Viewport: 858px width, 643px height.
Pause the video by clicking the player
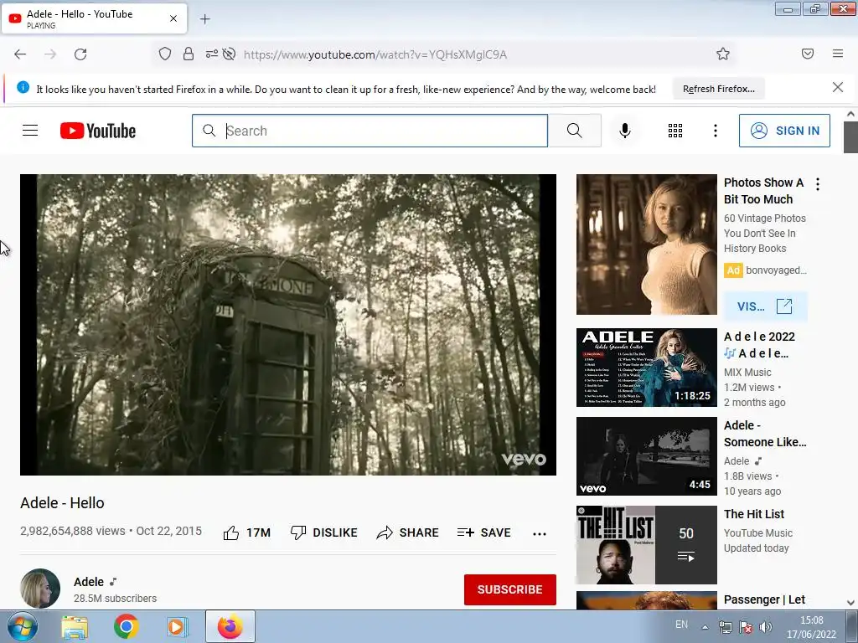(x=288, y=324)
